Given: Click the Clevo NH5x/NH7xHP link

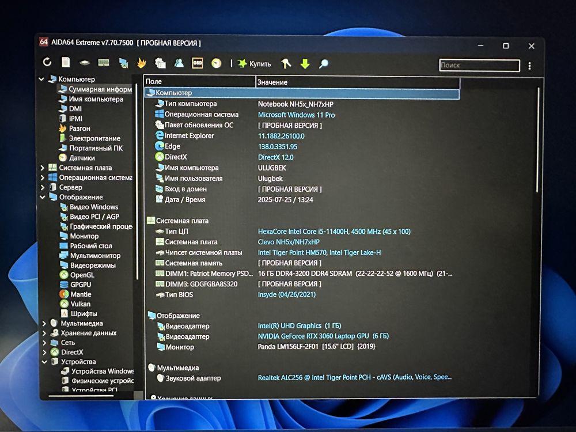Looking at the screenshot, I should 289,242.
